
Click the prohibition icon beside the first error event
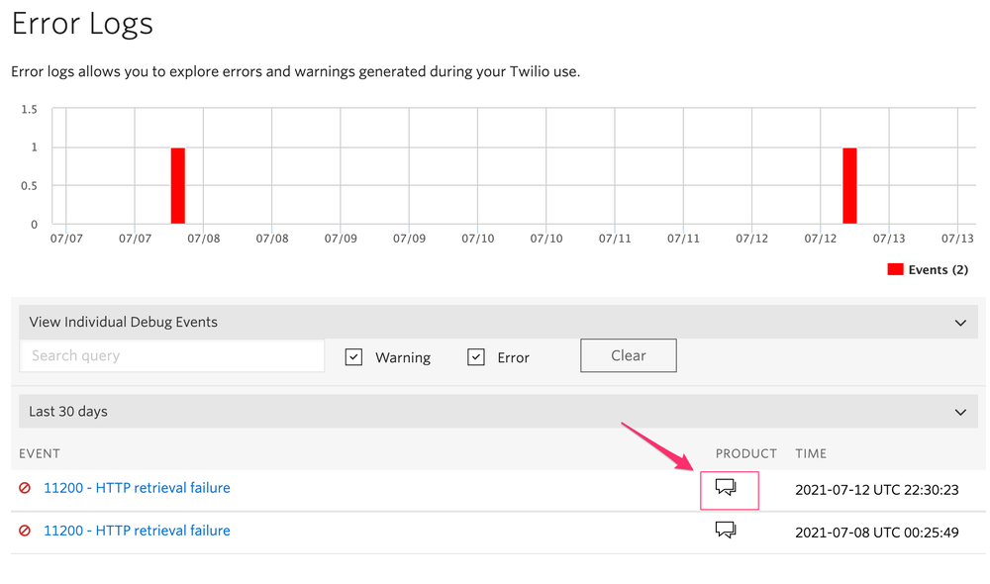point(23,487)
